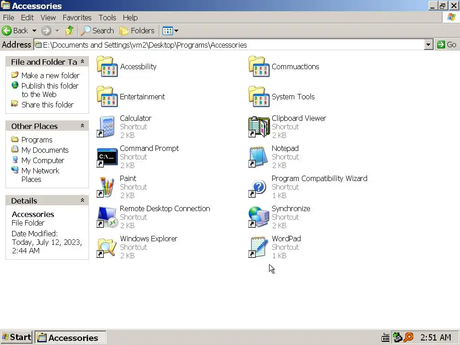Click the Views toolbar icon

coord(168,31)
